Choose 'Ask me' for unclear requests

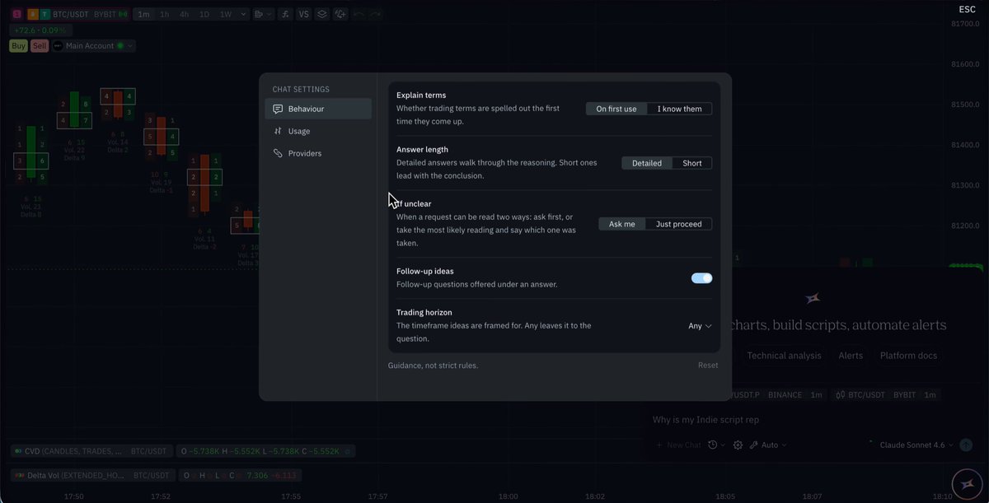click(622, 224)
